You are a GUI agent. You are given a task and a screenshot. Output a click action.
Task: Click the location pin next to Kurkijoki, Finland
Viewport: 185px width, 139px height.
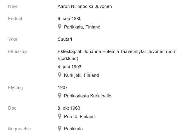click(x=60, y=75)
